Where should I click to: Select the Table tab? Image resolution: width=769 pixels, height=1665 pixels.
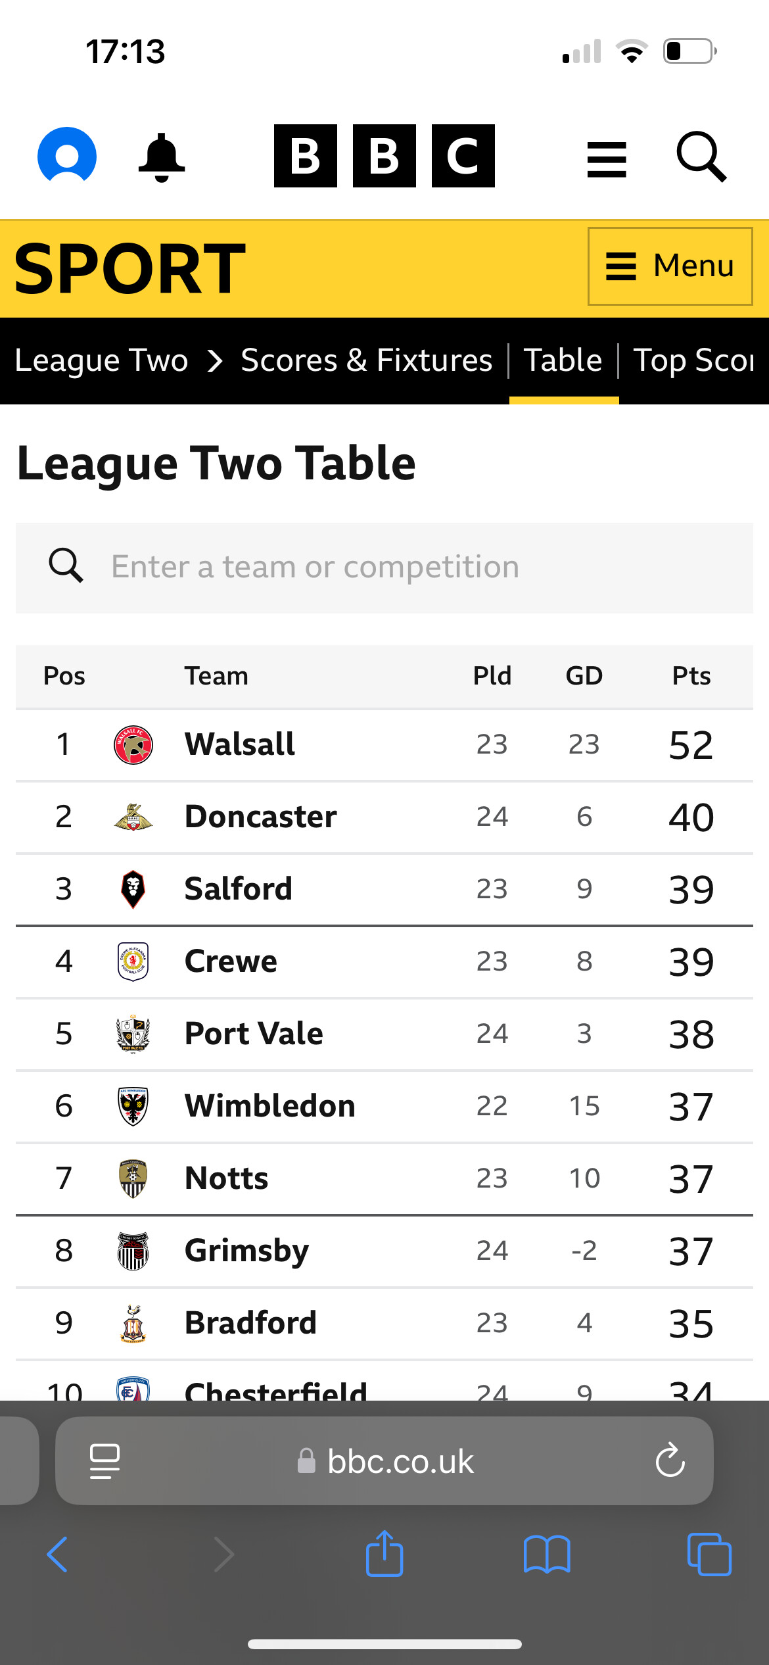click(563, 360)
